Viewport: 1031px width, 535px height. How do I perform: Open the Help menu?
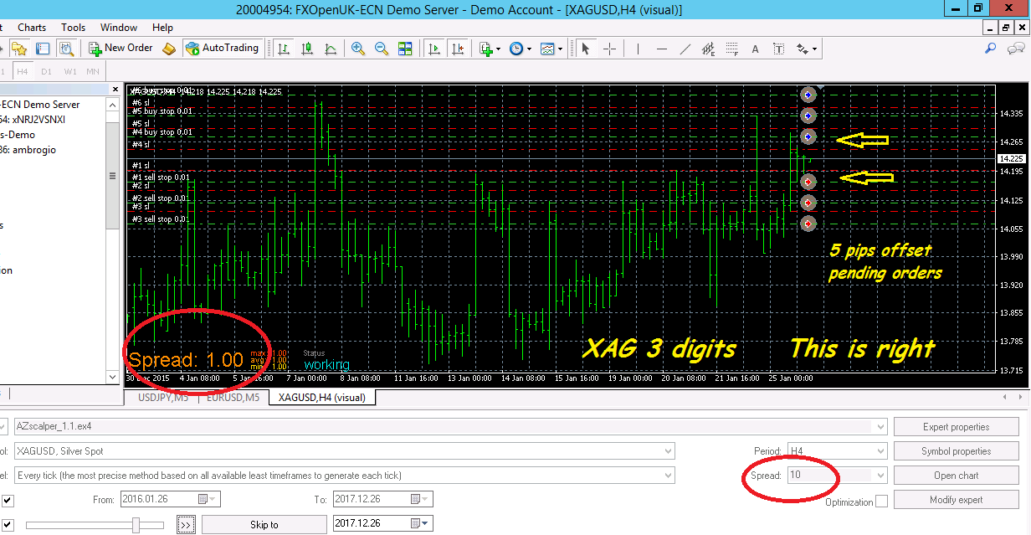(x=163, y=28)
